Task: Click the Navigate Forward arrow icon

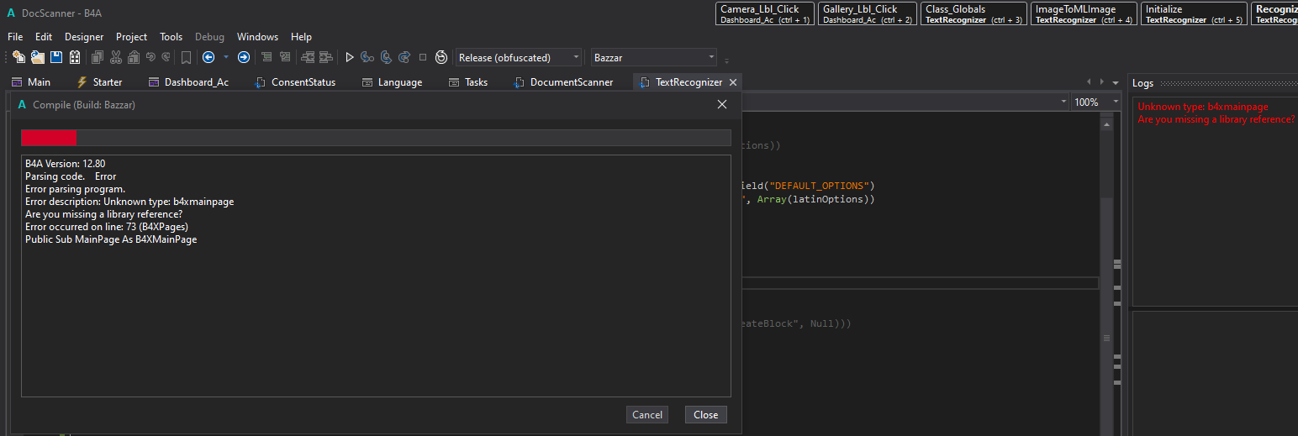Action: click(244, 57)
